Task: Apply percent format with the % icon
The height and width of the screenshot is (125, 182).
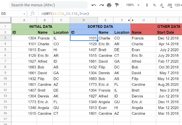Action: point(154,5)
